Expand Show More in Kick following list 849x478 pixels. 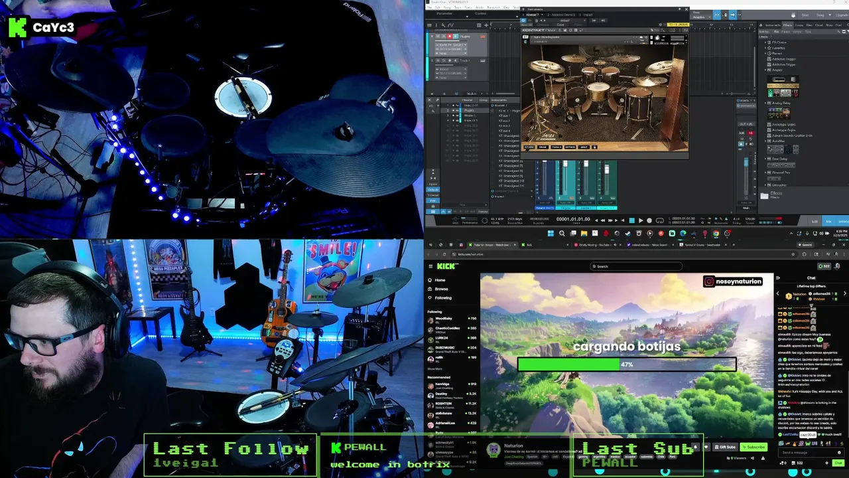coord(434,369)
